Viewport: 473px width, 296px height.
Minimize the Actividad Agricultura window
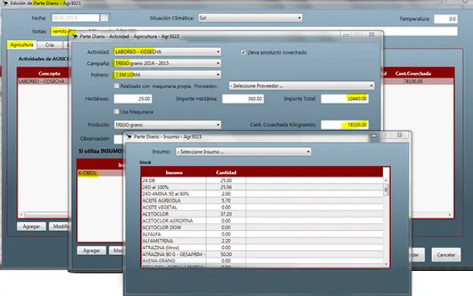click(x=346, y=36)
